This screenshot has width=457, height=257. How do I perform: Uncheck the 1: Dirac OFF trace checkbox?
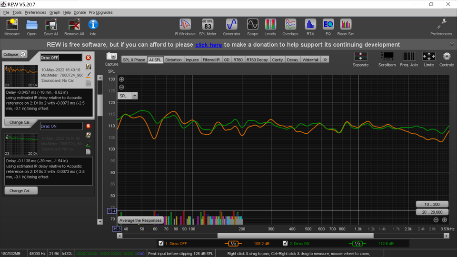point(161,243)
